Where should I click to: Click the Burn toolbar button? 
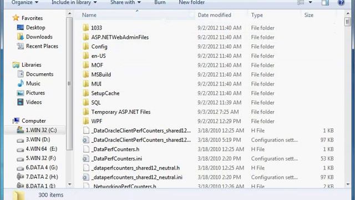160,2
